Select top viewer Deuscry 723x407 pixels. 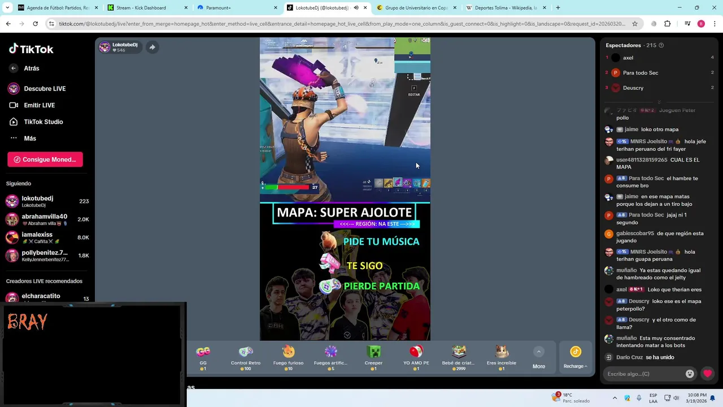pyautogui.click(x=659, y=88)
